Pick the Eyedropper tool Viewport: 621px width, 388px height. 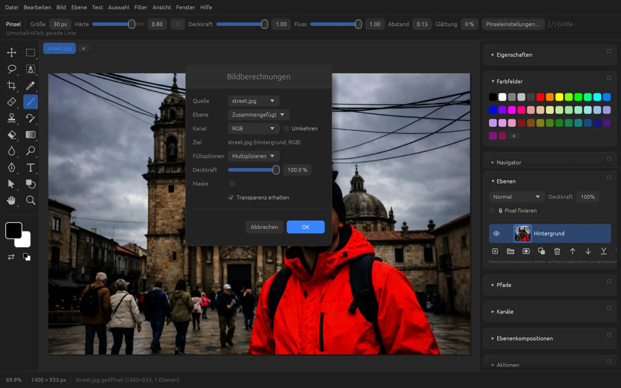click(x=30, y=85)
